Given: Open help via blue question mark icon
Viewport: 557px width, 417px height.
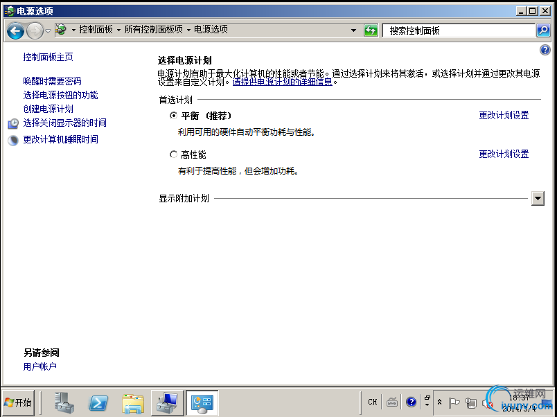Looking at the screenshot, I should pos(545,50).
